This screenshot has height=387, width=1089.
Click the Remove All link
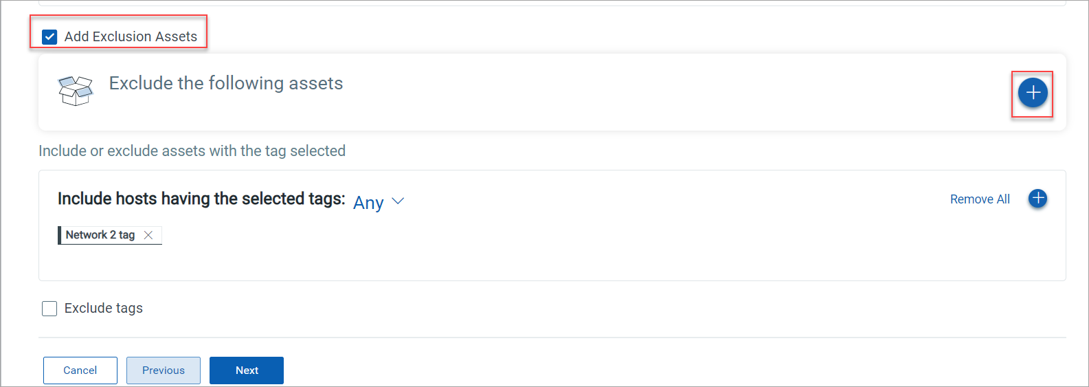[x=980, y=199]
